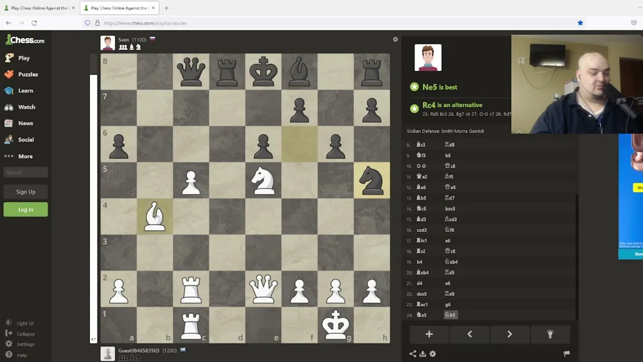
Task: Click the black knight on h5
Action: pos(372,180)
